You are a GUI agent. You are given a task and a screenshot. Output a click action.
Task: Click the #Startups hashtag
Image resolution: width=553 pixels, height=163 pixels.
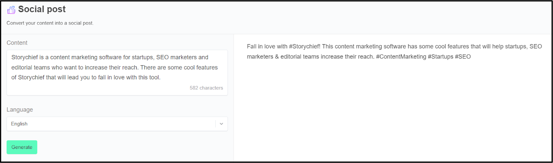click(440, 57)
